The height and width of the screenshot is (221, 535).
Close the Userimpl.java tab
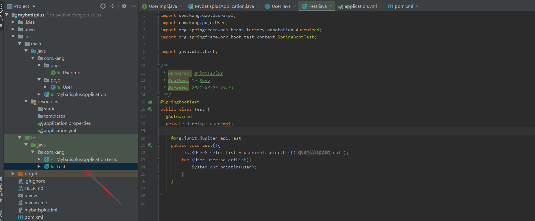click(x=181, y=6)
